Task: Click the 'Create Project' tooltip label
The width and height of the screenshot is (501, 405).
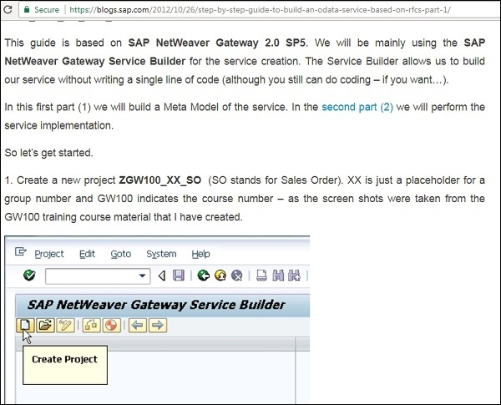Action: tap(64, 359)
